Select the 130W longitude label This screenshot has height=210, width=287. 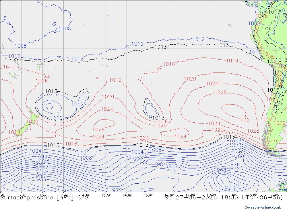click(x=148, y=195)
